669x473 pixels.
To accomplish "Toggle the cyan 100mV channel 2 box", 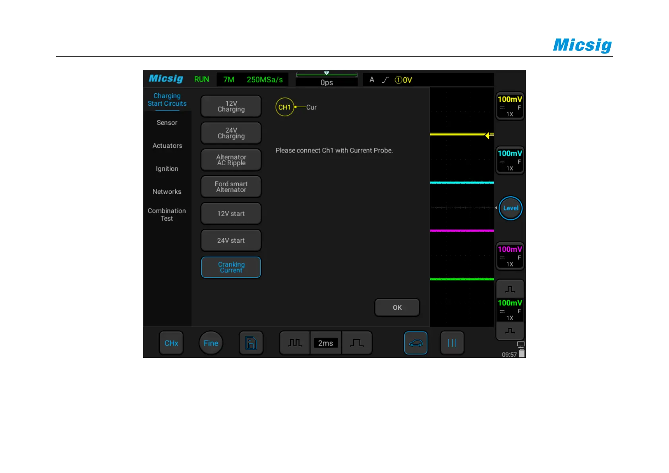I will [510, 160].
